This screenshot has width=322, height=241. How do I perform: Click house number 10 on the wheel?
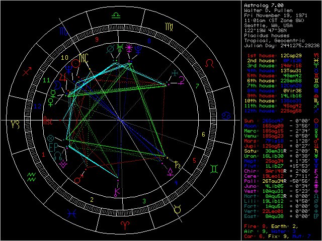click(64, 58)
